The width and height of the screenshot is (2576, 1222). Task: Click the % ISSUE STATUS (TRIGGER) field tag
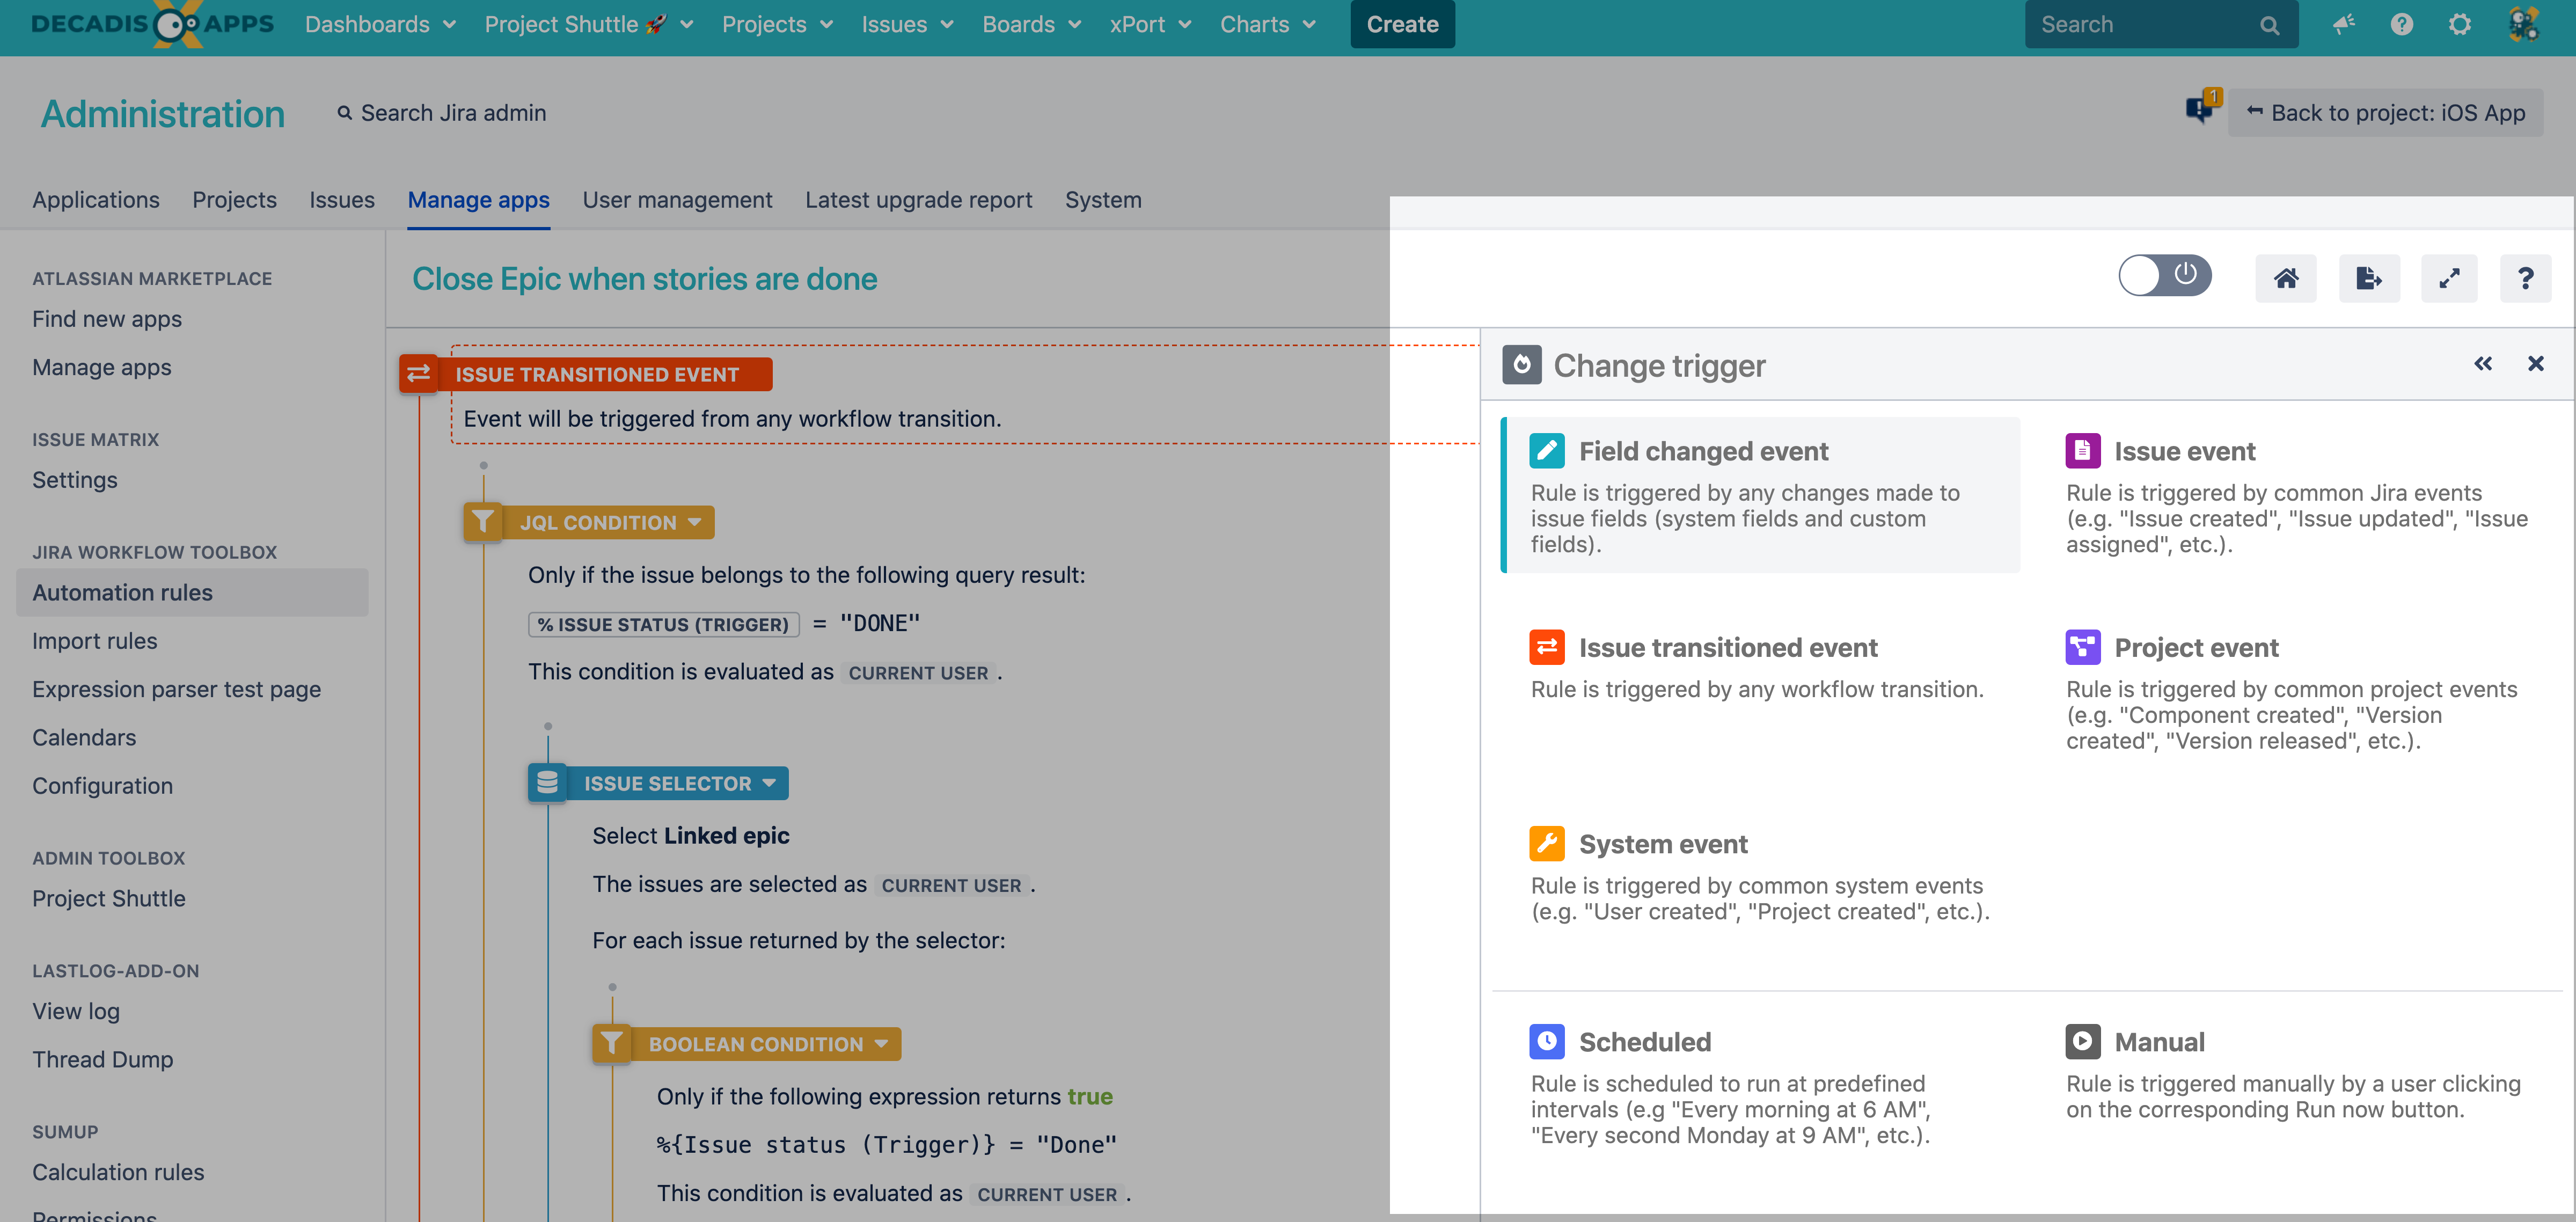pyautogui.click(x=663, y=624)
